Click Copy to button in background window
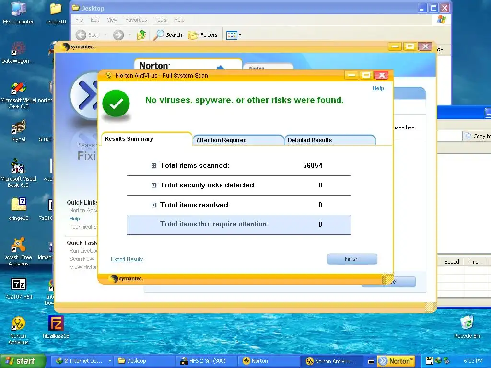This screenshot has height=368, width=491. (x=478, y=136)
